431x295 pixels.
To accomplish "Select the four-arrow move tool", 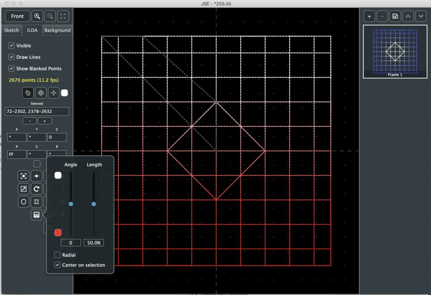I will [41, 93].
